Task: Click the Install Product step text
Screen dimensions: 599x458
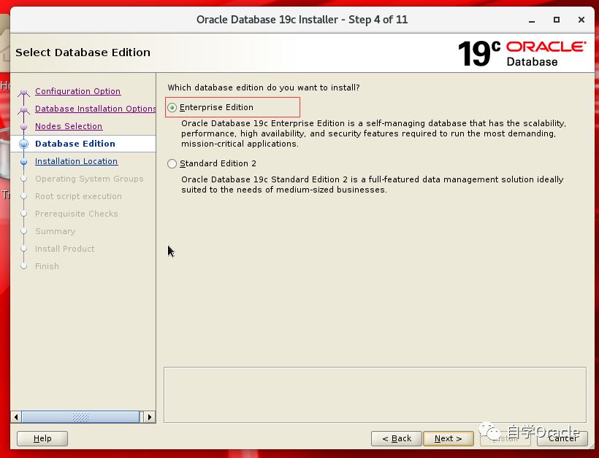Action: 64,249
